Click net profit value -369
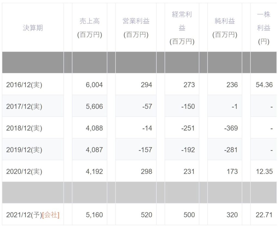Image resolution: width=279 pixels, height=238 pixels. 231,128
